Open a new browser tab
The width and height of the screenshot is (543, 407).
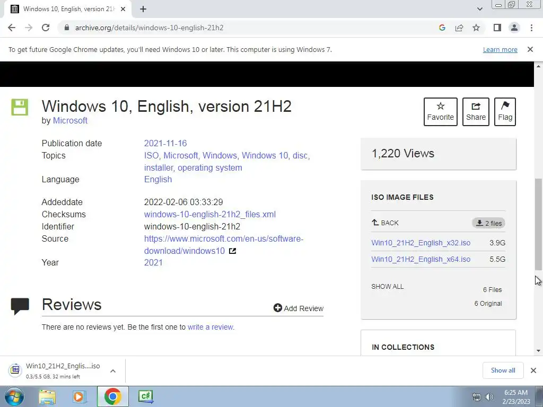pos(143,9)
